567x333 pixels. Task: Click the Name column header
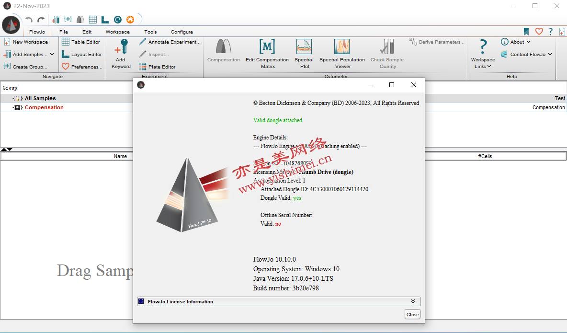pos(120,156)
